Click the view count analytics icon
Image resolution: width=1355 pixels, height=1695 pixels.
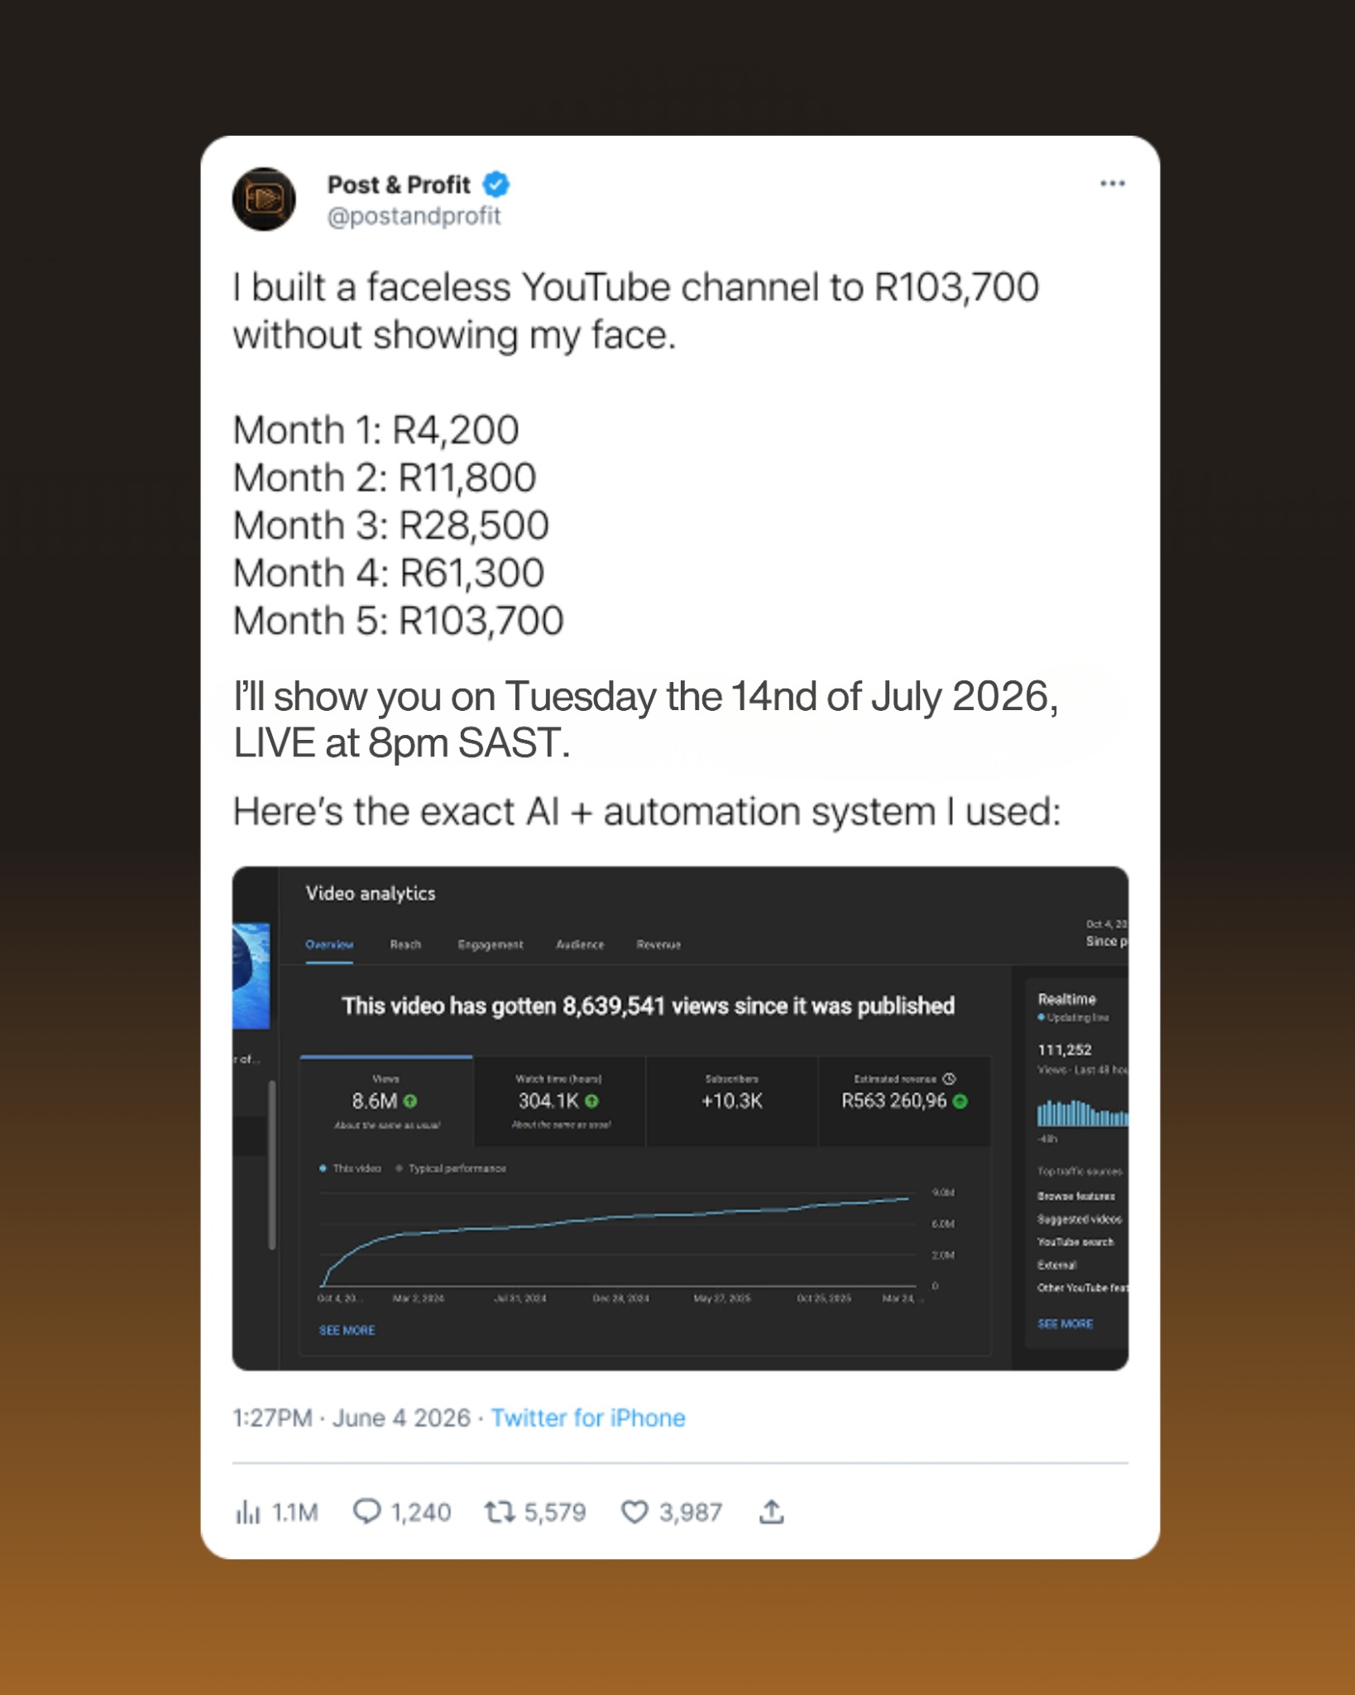tap(247, 1512)
